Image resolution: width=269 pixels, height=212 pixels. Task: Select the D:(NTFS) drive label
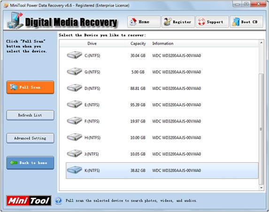point(92,89)
